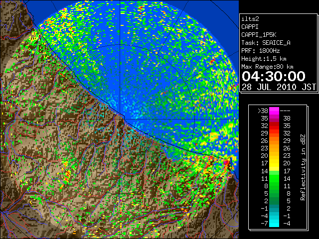
Task: Click the orange '26' legend color swatch
Action: pos(274,141)
